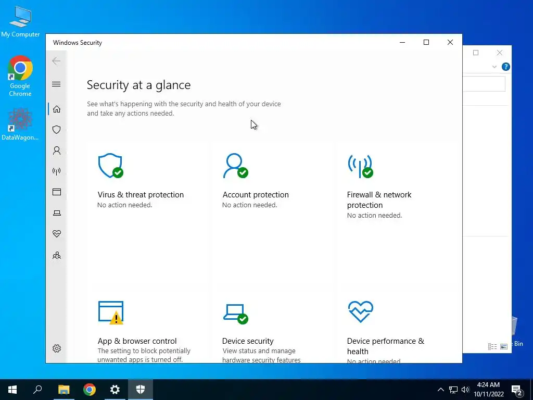Open Device security laptop icon in sidebar
This screenshot has width=533, height=400.
(57, 213)
